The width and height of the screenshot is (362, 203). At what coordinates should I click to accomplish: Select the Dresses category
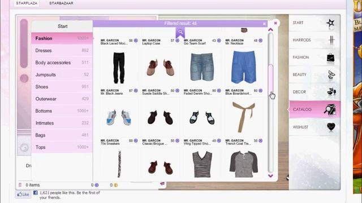[62, 50]
